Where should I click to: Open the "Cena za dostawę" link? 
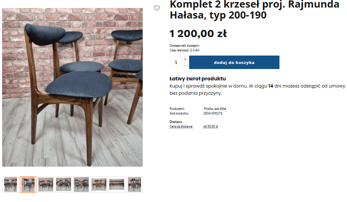coord(181,126)
